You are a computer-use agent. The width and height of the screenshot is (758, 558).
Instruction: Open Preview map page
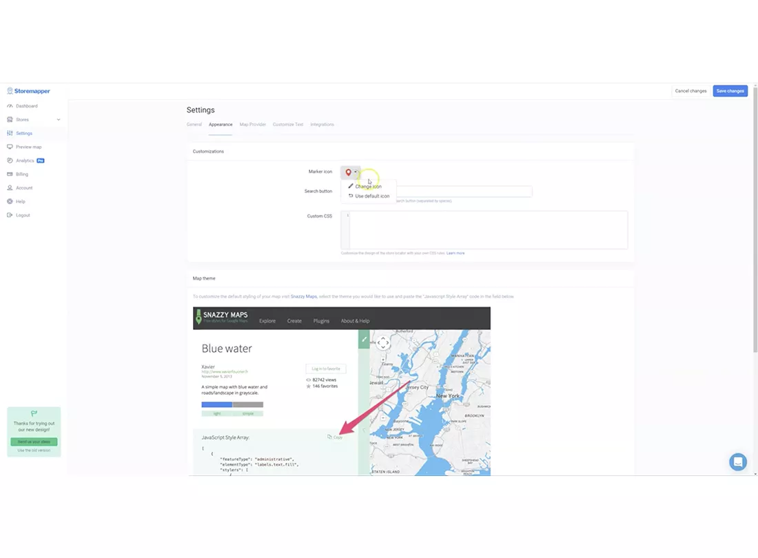(28, 147)
